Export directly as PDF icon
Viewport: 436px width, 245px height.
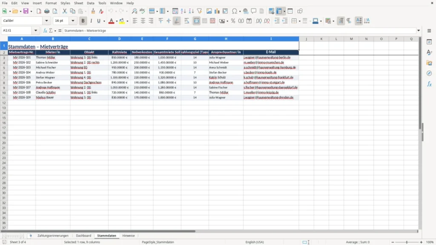pyautogui.click(x=39, y=11)
